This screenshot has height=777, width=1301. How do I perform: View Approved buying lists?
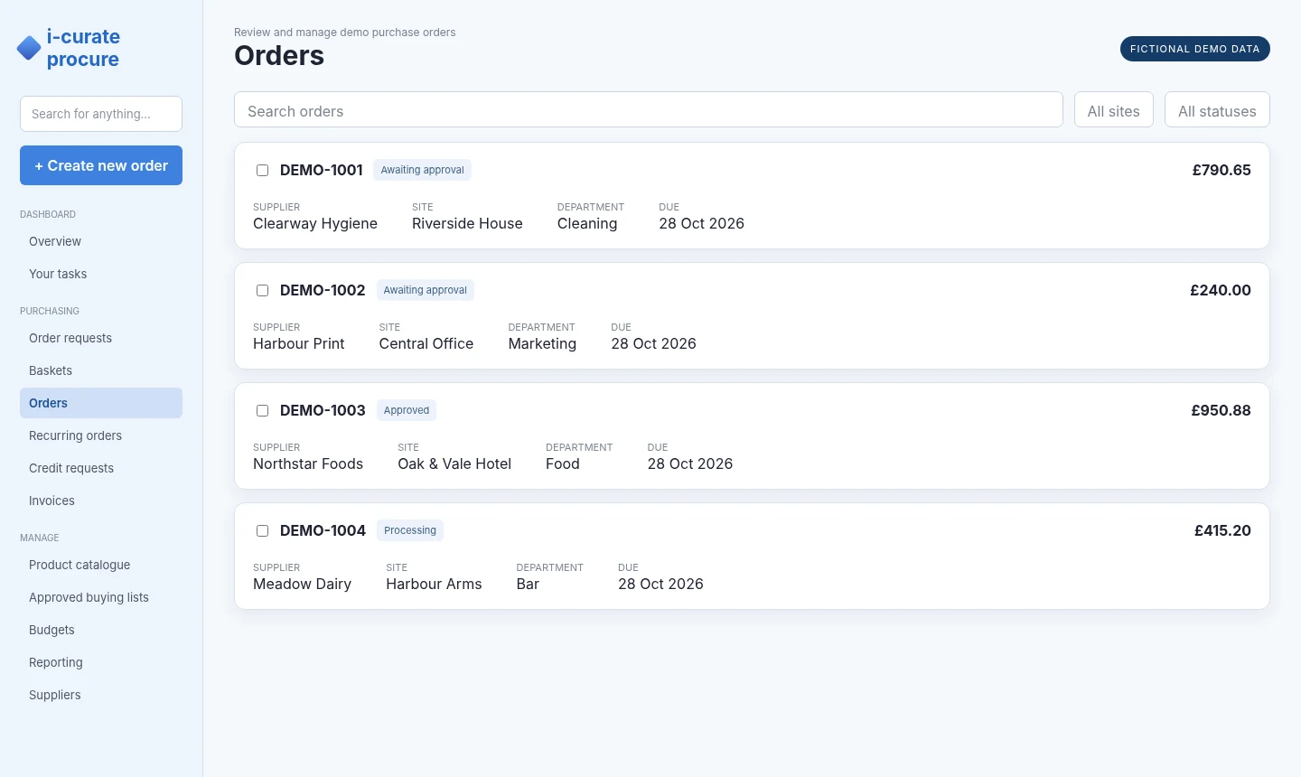101,597
